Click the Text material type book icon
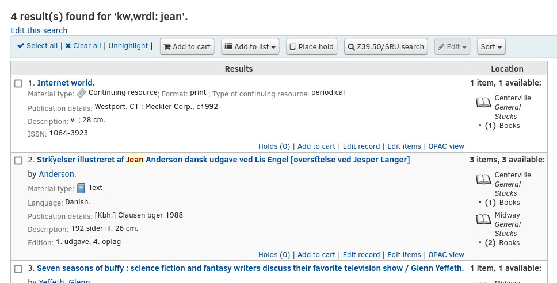The height and width of the screenshot is (283, 557). click(x=81, y=188)
